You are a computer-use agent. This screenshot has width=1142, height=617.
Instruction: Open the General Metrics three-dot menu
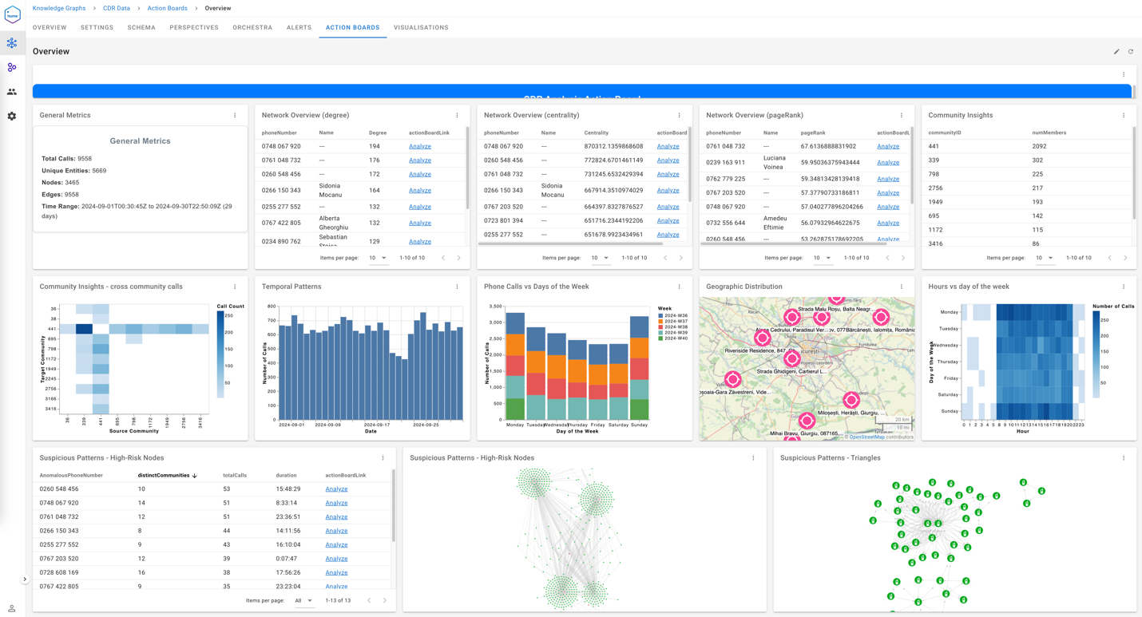[235, 116]
